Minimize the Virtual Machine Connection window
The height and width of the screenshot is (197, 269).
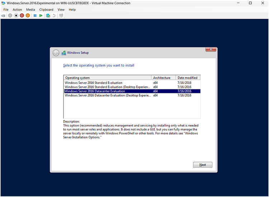click(x=238, y=3)
